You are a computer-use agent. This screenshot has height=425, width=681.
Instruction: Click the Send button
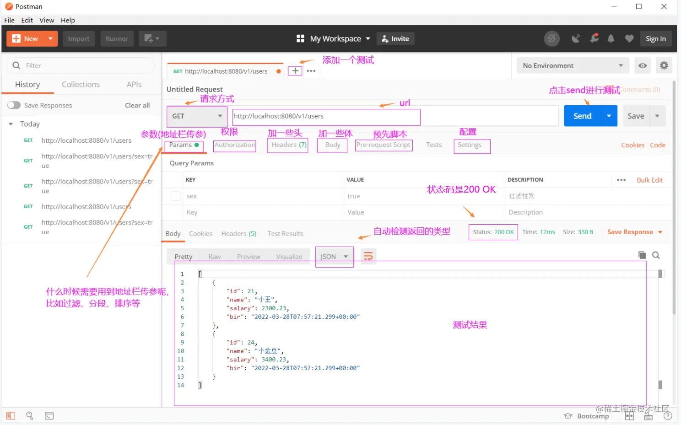point(582,116)
